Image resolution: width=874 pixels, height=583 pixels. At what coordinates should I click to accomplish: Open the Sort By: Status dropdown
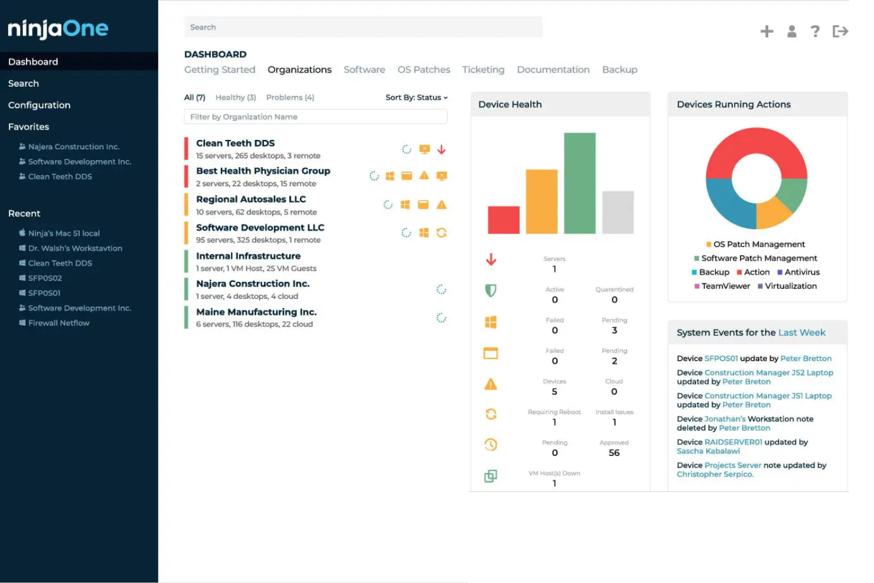click(417, 97)
